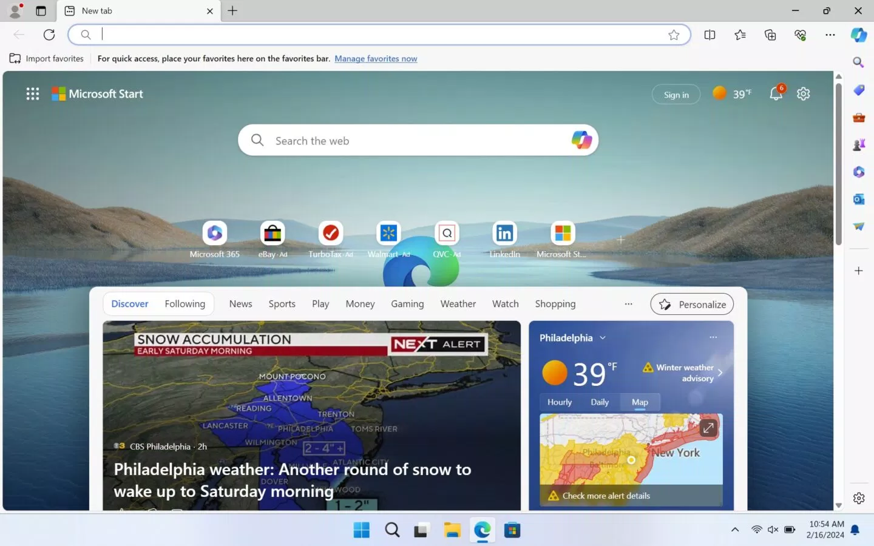Open page settings gear on Microsoft Start
Screen dimensions: 874x546
tap(803, 94)
